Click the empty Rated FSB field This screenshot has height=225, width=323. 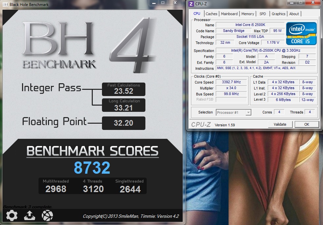click(231, 100)
